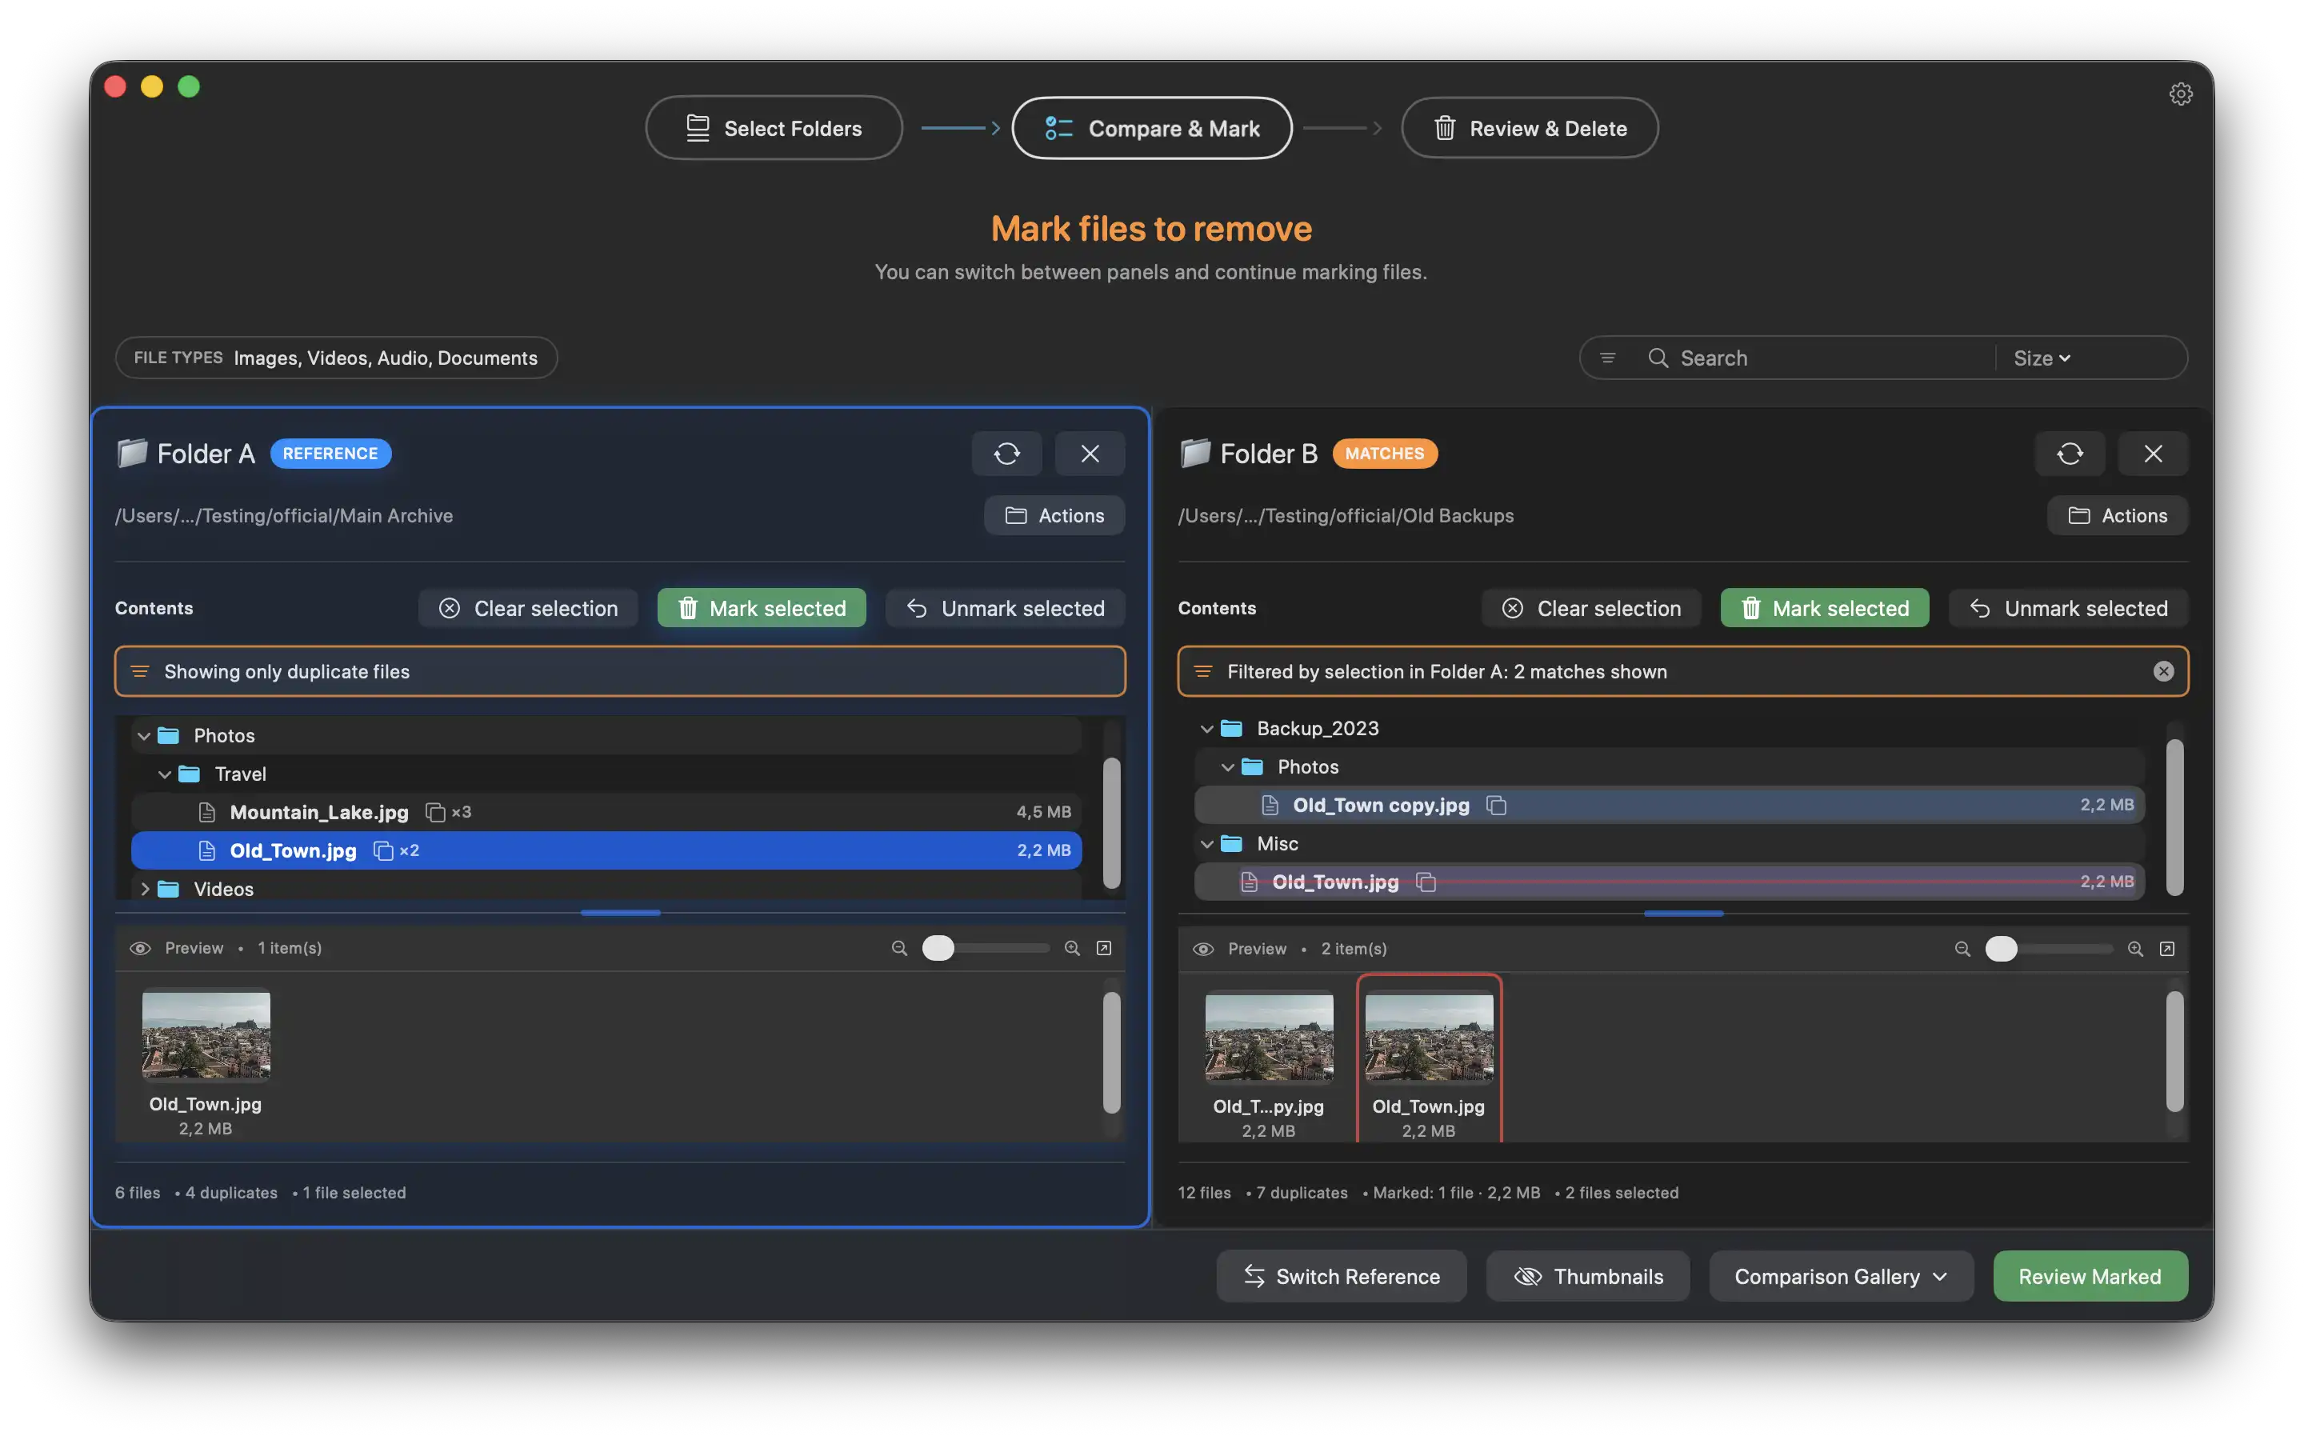Image resolution: width=2304 pixels, height=1440 pixels.
Task: Go to Review & Delete step
Action: tap(1529, 128)
